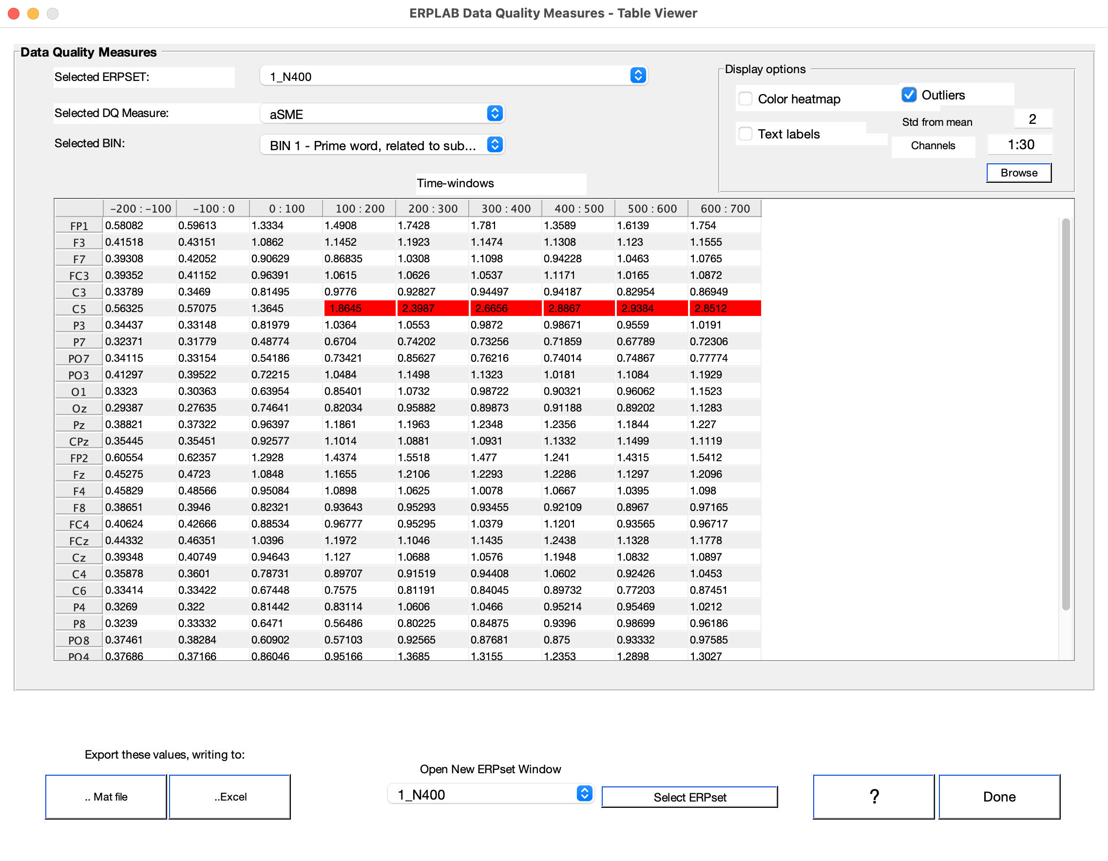
Task: Click the Done button
Action: [x=999, y=797]
